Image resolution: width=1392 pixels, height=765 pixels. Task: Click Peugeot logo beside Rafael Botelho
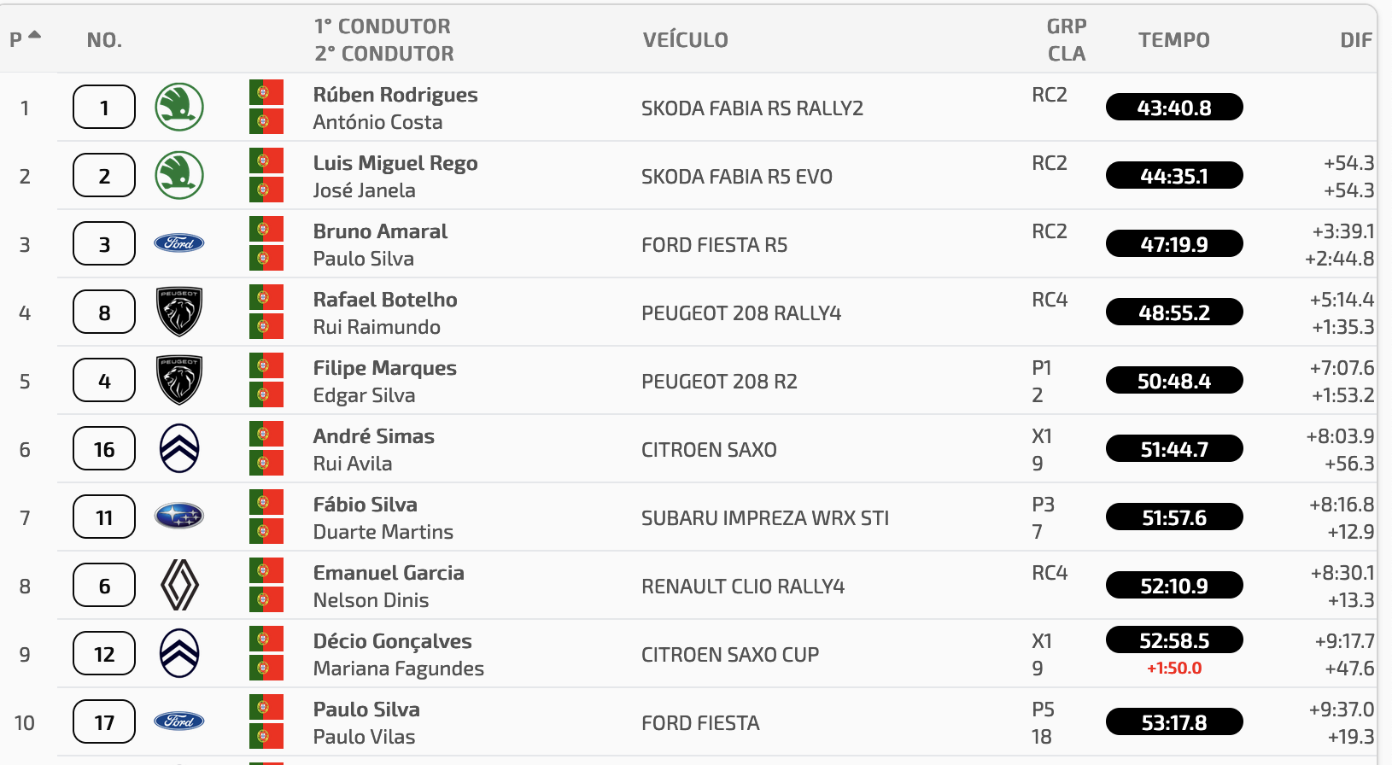tap(179, 312)
